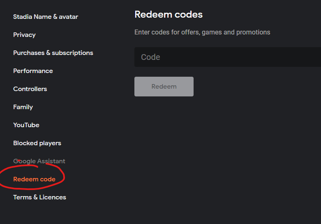This screenshot has width=321, height=224.
Task: Select Purchases & subscriptions in sidebar
Action: pos(53,53)
